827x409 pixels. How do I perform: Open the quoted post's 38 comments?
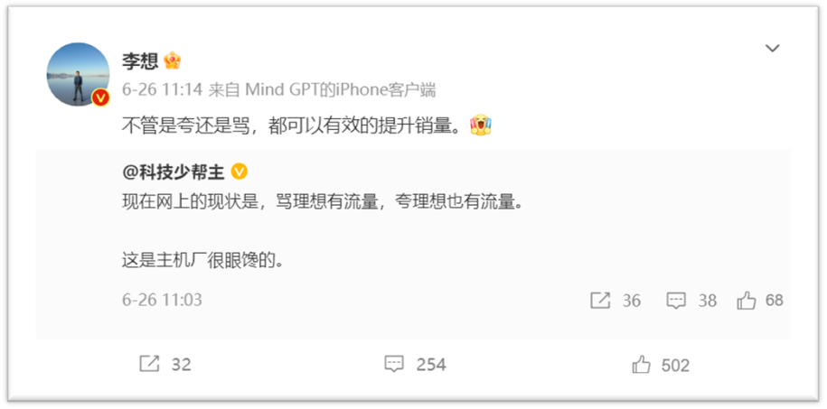coord(691,301)
